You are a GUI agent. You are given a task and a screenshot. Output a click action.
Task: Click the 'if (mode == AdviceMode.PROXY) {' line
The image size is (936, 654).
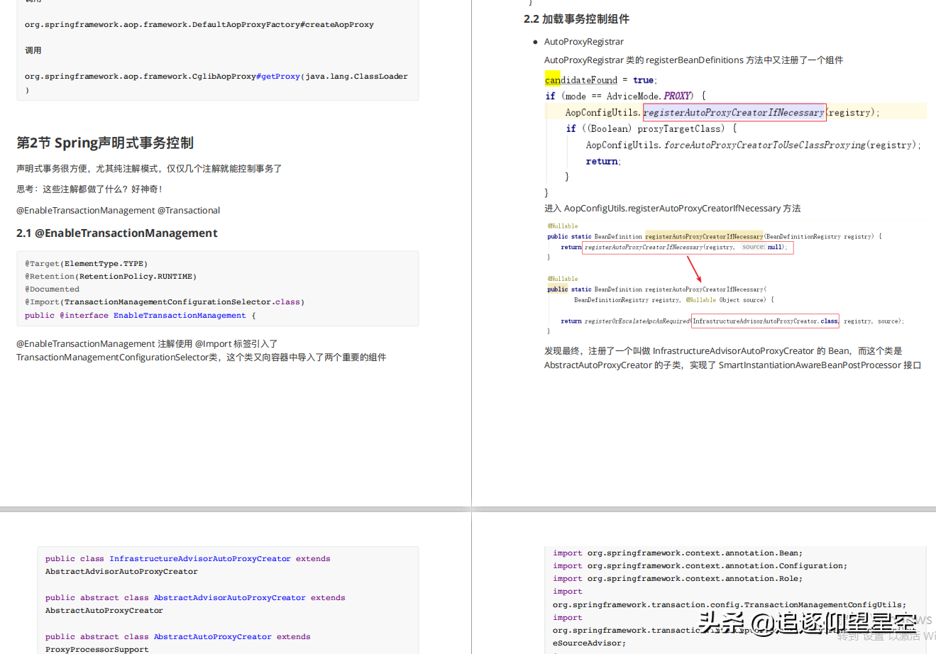(x=626, y=96)
